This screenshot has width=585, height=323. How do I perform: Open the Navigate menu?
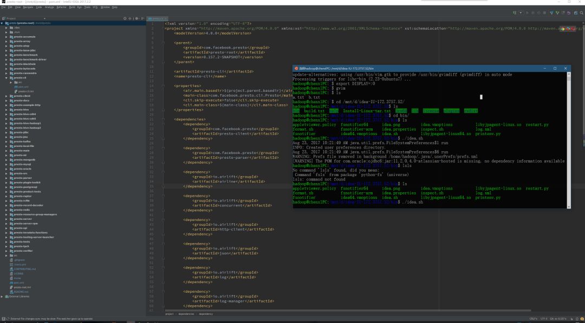pos(28,7)
